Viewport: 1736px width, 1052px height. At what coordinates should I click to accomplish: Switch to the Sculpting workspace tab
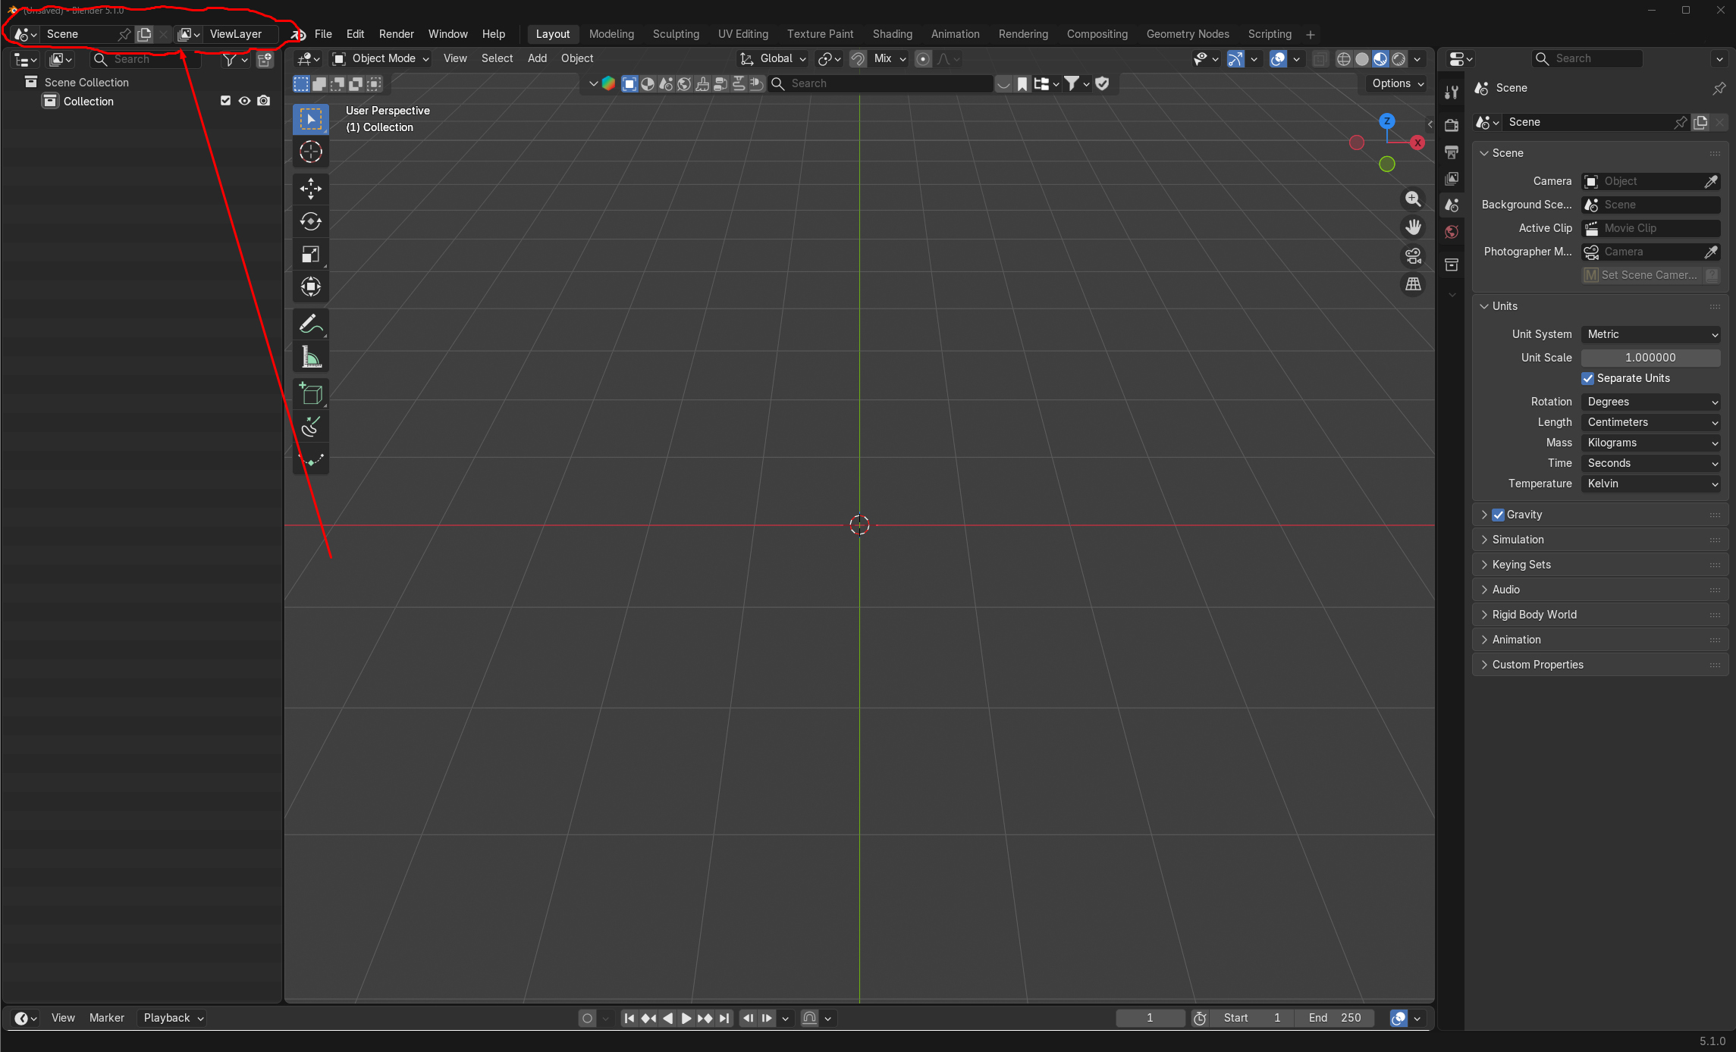(676, 34)
